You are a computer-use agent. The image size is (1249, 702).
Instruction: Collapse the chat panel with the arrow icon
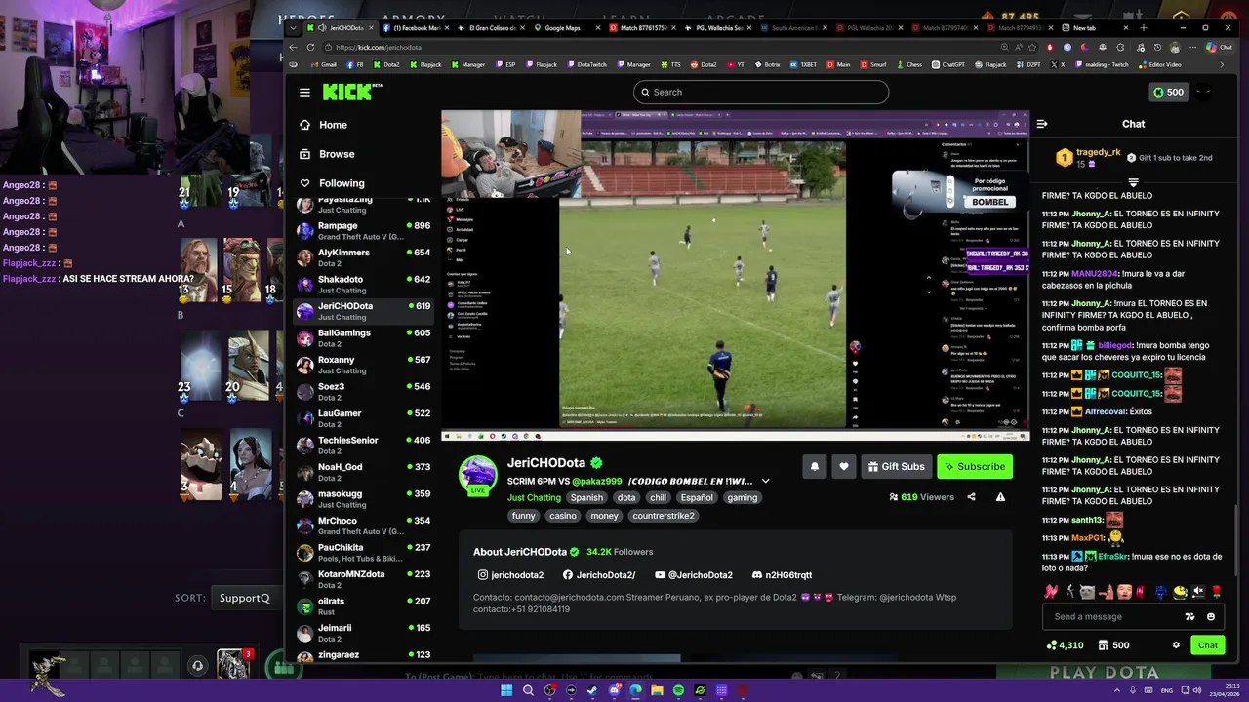pos(1042,124)
